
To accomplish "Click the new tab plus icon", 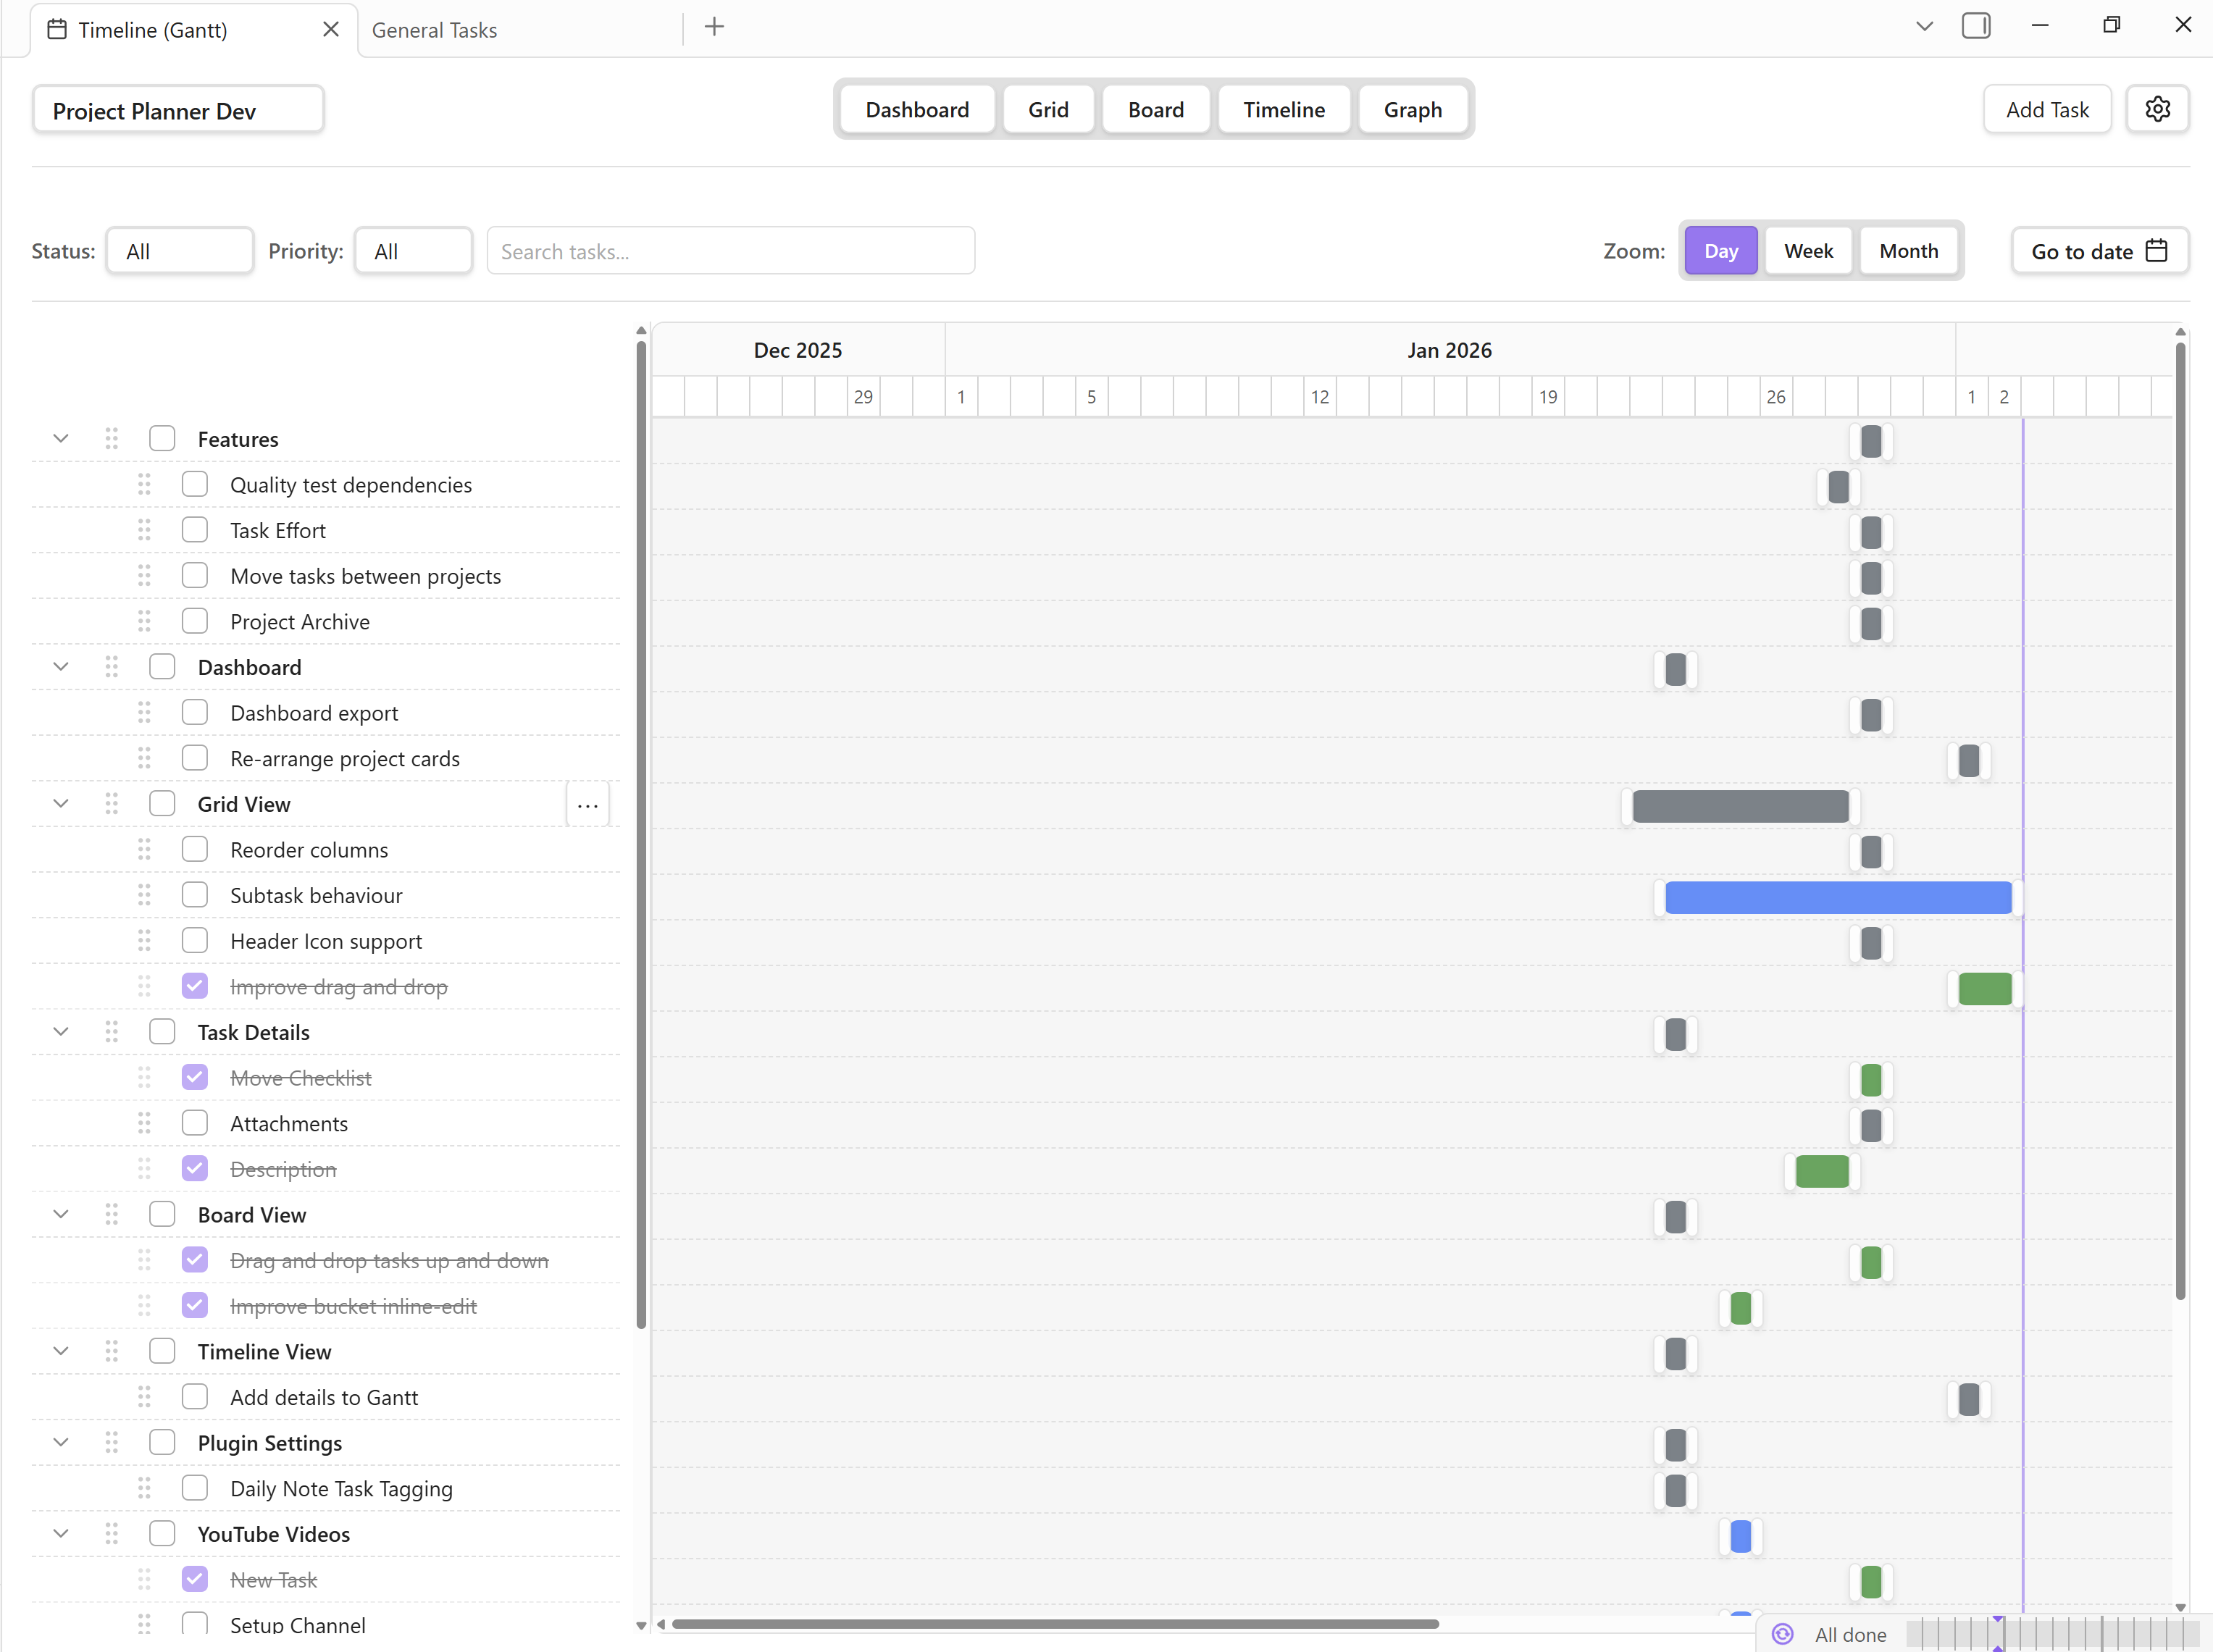I will pos(714,28).
